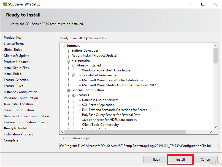Screen dimensions: 222x167
Task: Collapse To be installed from media node
Action: click(x=74, y=76)
